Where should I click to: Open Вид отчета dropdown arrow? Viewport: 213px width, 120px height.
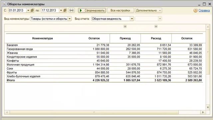[132, 19]
